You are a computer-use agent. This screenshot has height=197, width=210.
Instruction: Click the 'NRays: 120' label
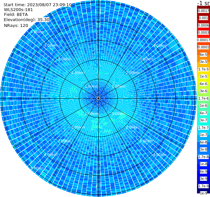point(16,25)
